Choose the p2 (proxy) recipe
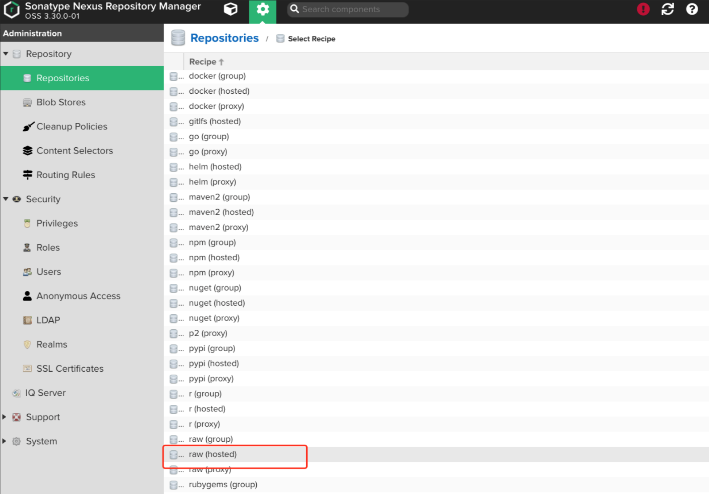This screenshot has width=709, height=494. [436, 333]
